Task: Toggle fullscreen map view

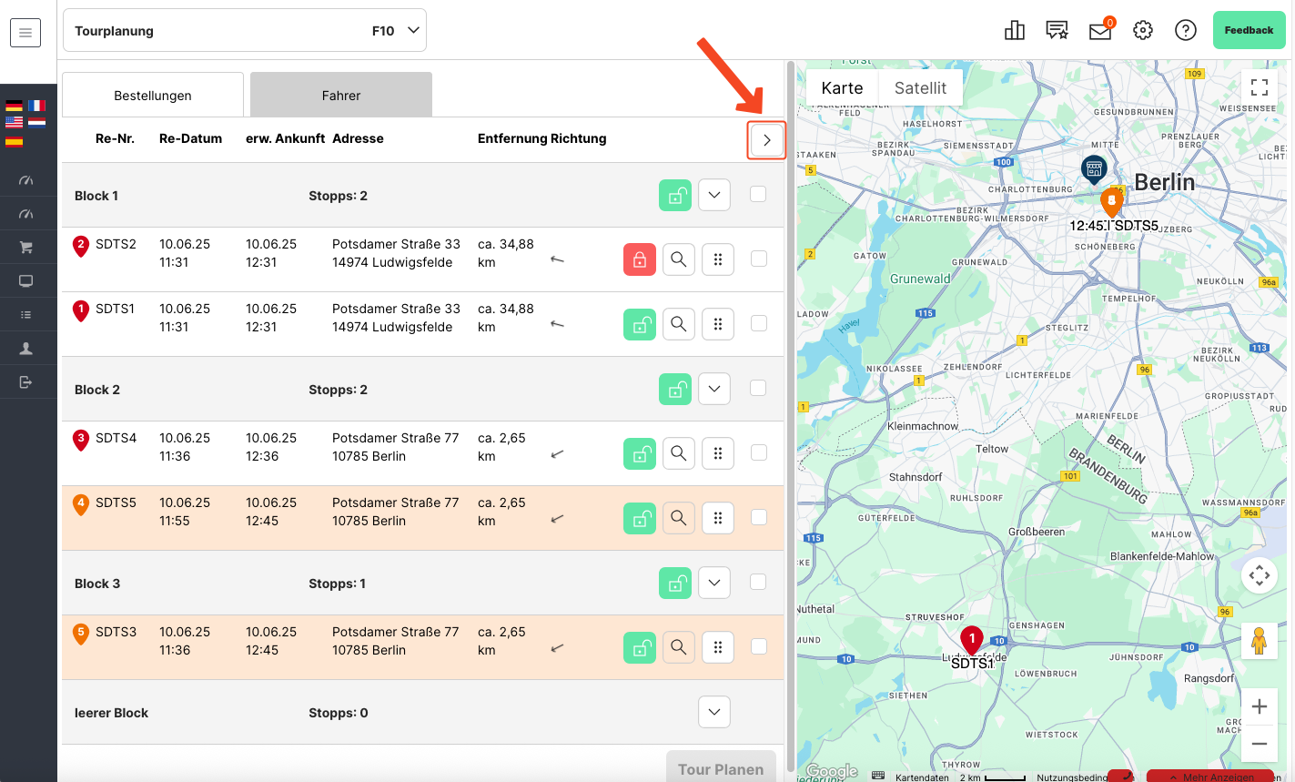Action: tap(1260, 87)
